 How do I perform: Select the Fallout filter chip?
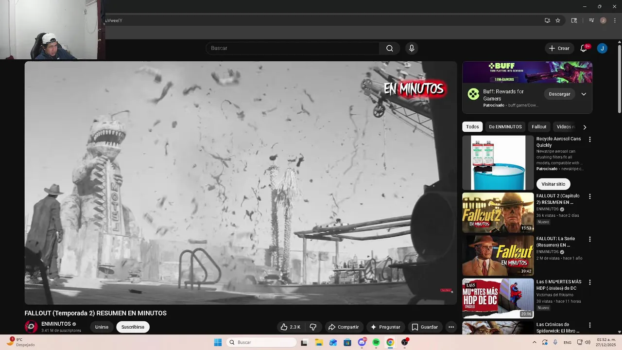pyautogui.click(x=539, y=127)
